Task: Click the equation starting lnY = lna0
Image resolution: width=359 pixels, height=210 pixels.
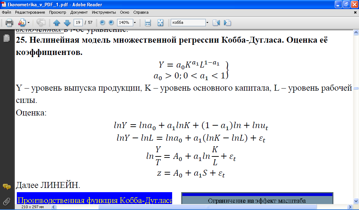Action: (x=191, y=126)
